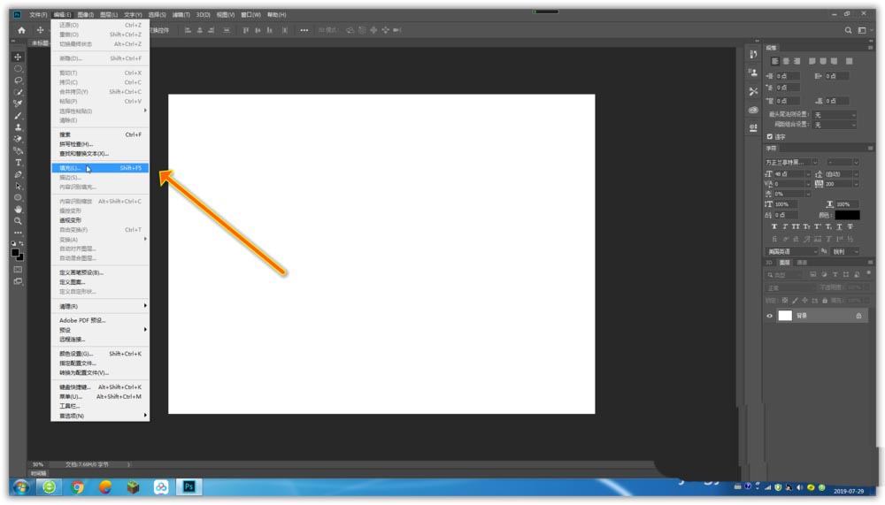The width and height of the screenshot is (885, 505).
Task: Click the foreground color swatch in toolbox
Action: click(15, 253)
